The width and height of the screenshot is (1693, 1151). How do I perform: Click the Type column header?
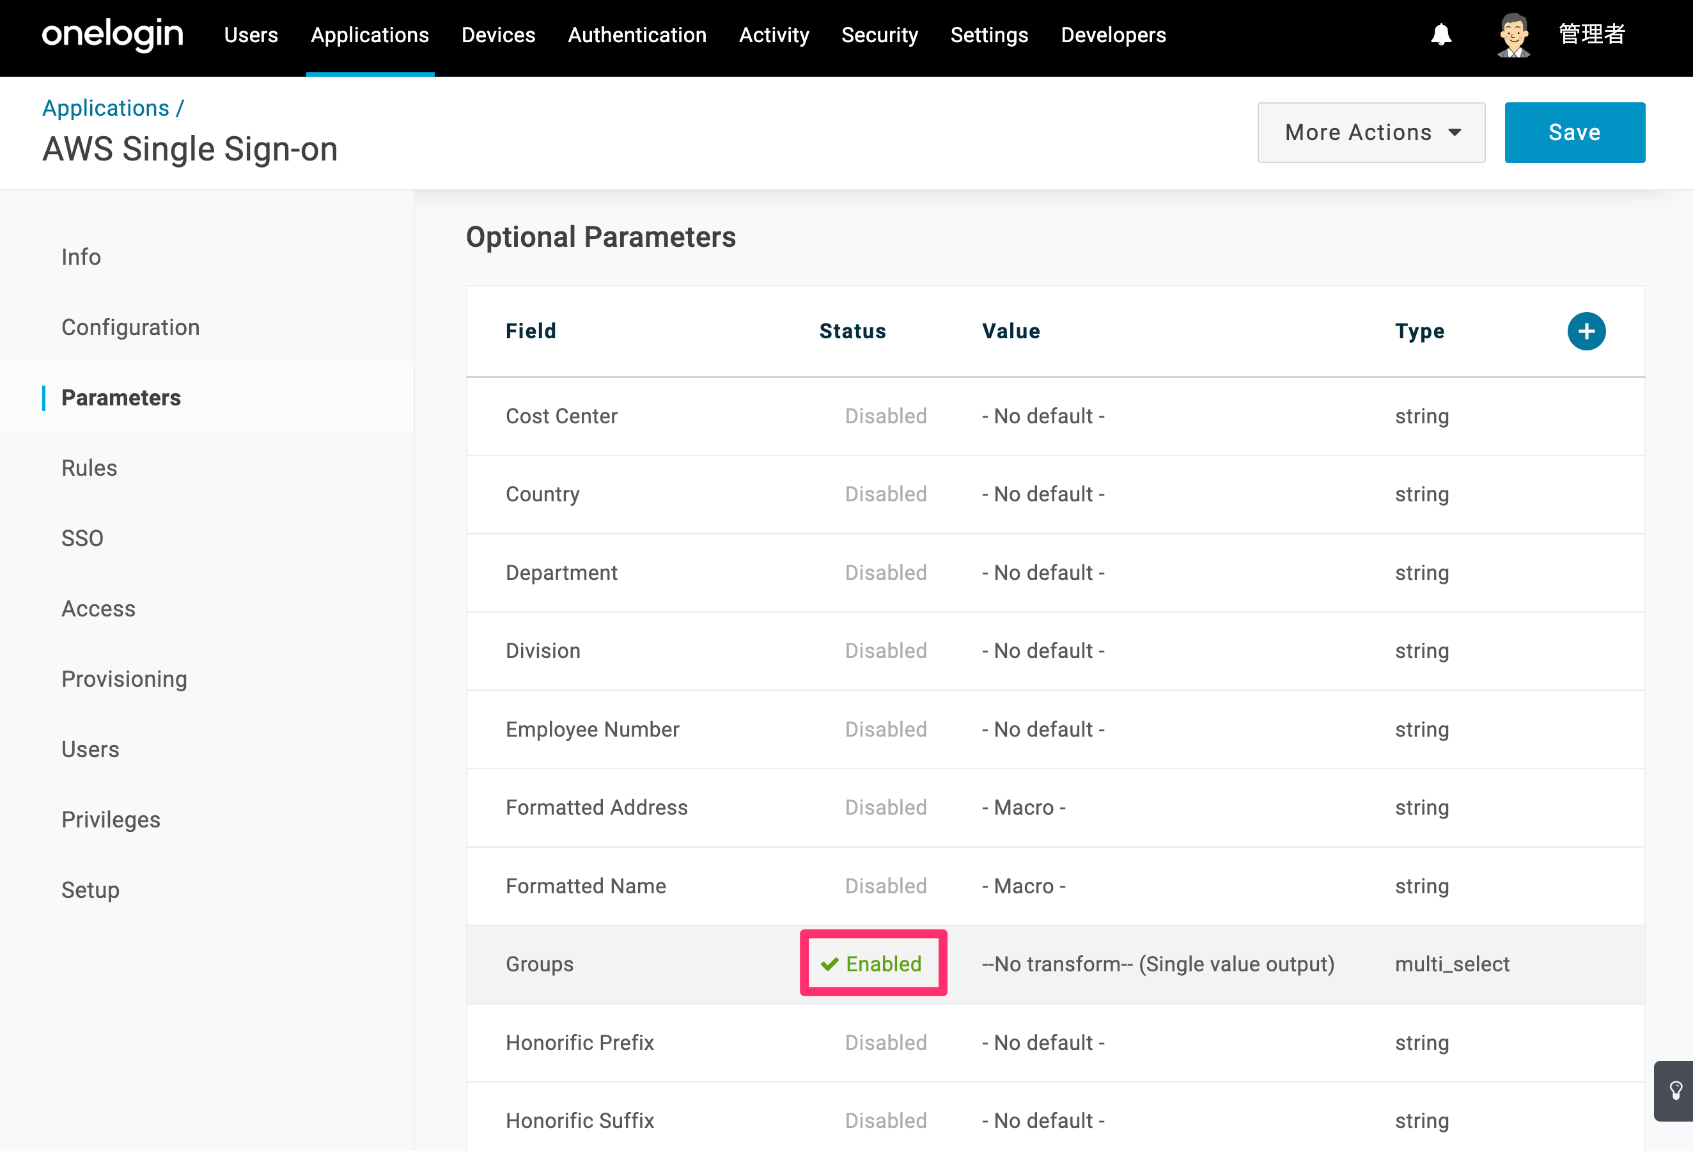(x=1419, y=331)
